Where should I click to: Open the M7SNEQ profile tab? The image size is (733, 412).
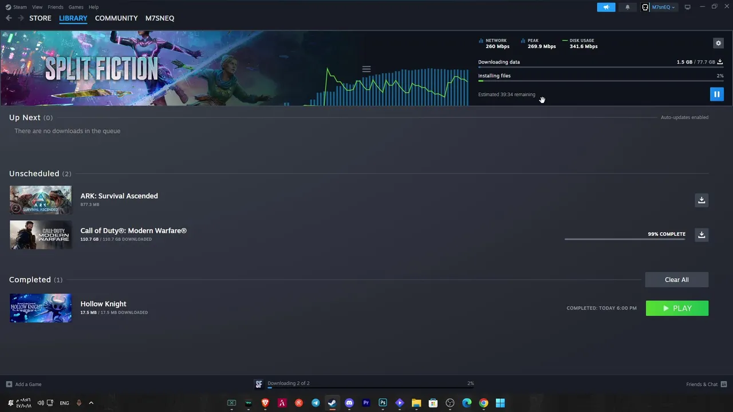[160, 18]
